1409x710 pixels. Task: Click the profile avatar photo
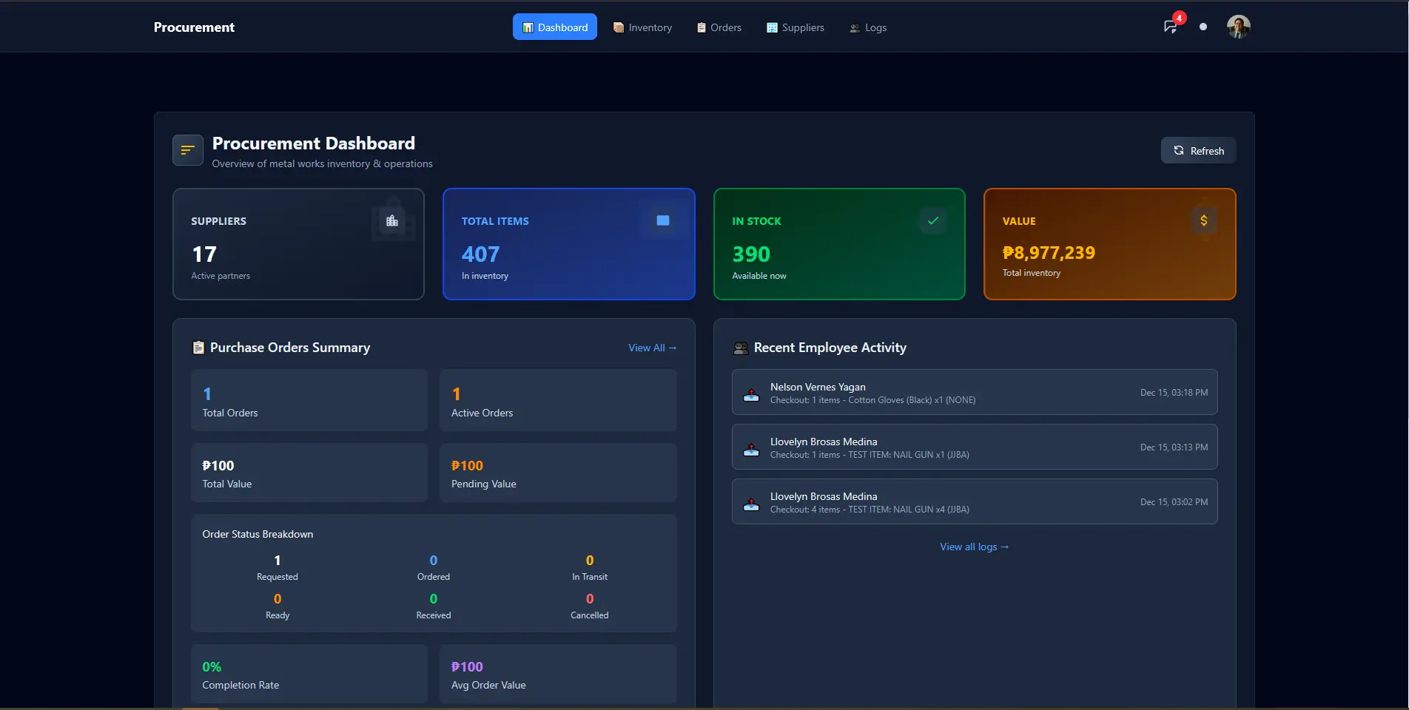click(x=1237, y=26)
